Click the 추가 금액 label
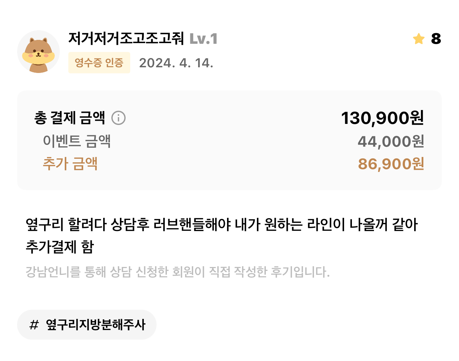 pyautogui.click(x=70, y=164)
